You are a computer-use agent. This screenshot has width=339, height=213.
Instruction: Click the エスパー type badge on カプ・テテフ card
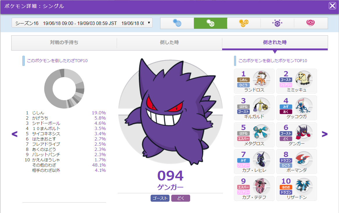click(x=243, y=187)
